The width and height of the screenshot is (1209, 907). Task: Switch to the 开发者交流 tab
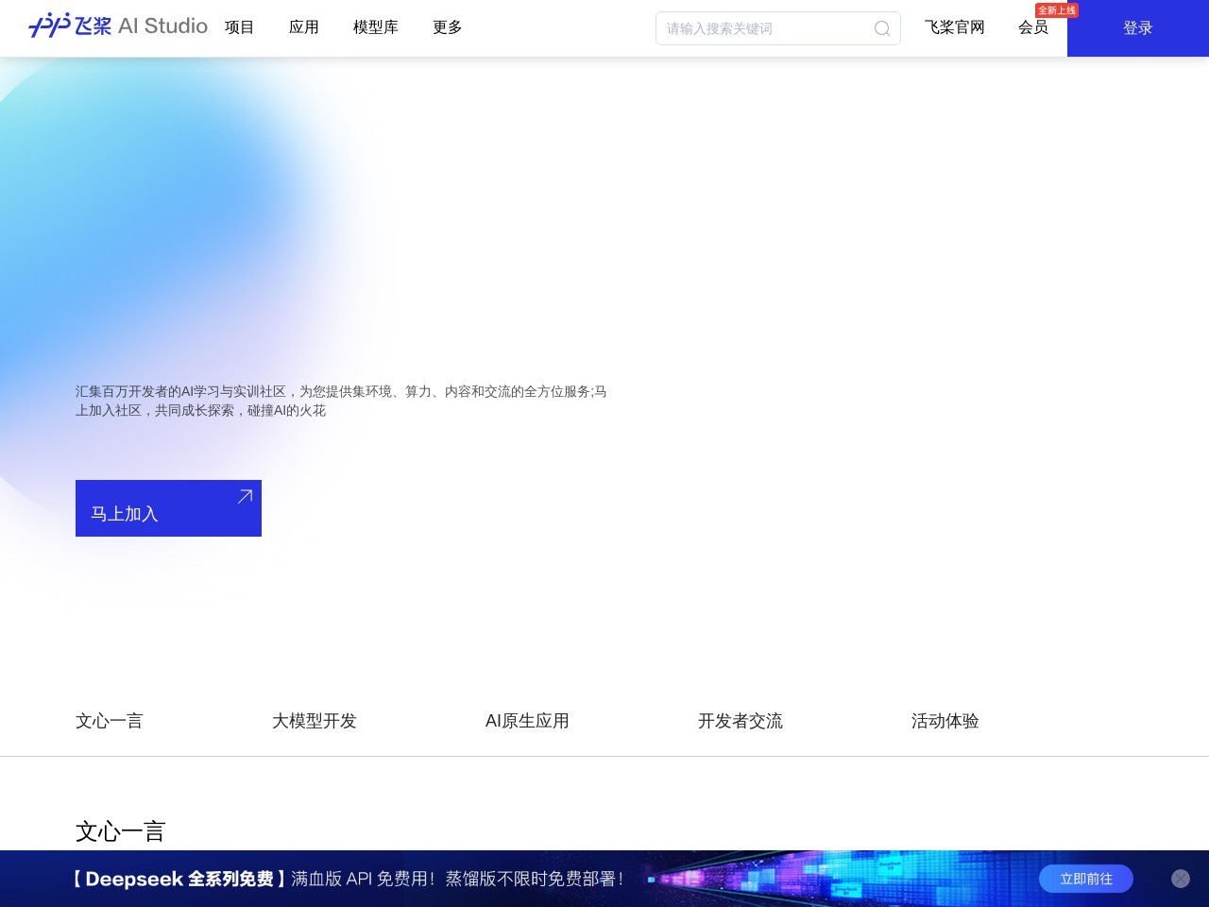(741, 721)
